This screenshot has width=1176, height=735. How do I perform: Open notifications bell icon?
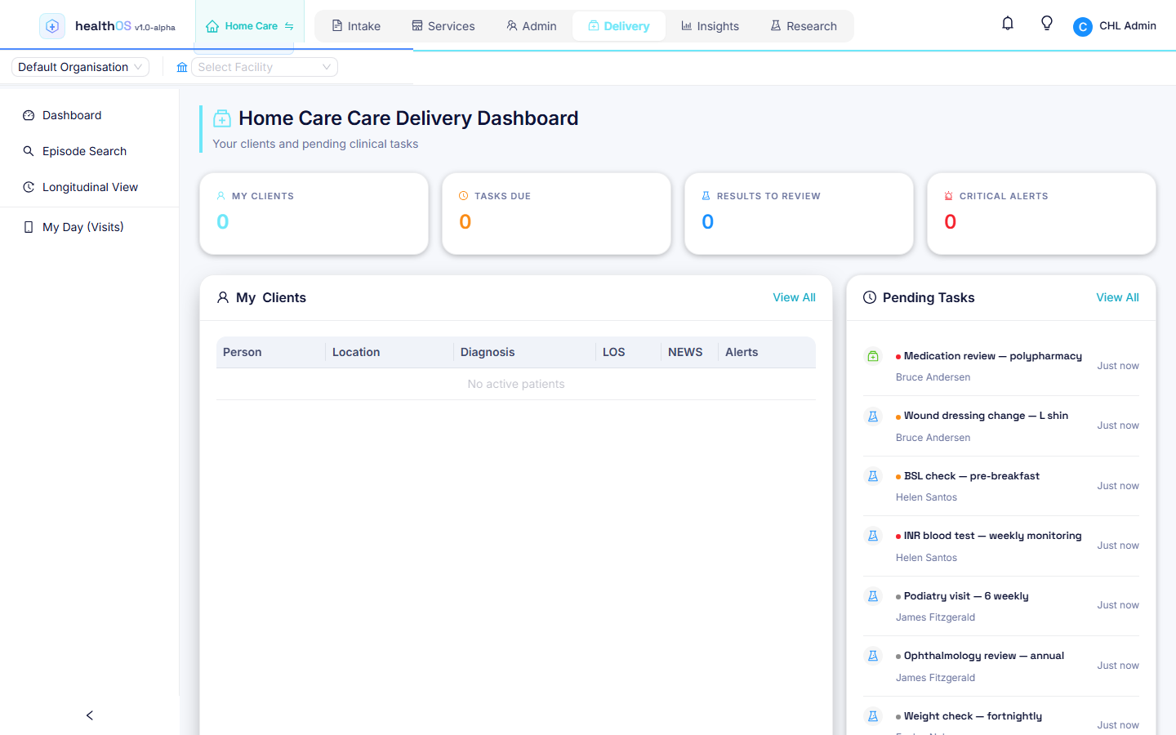(x=1008, y=24)
